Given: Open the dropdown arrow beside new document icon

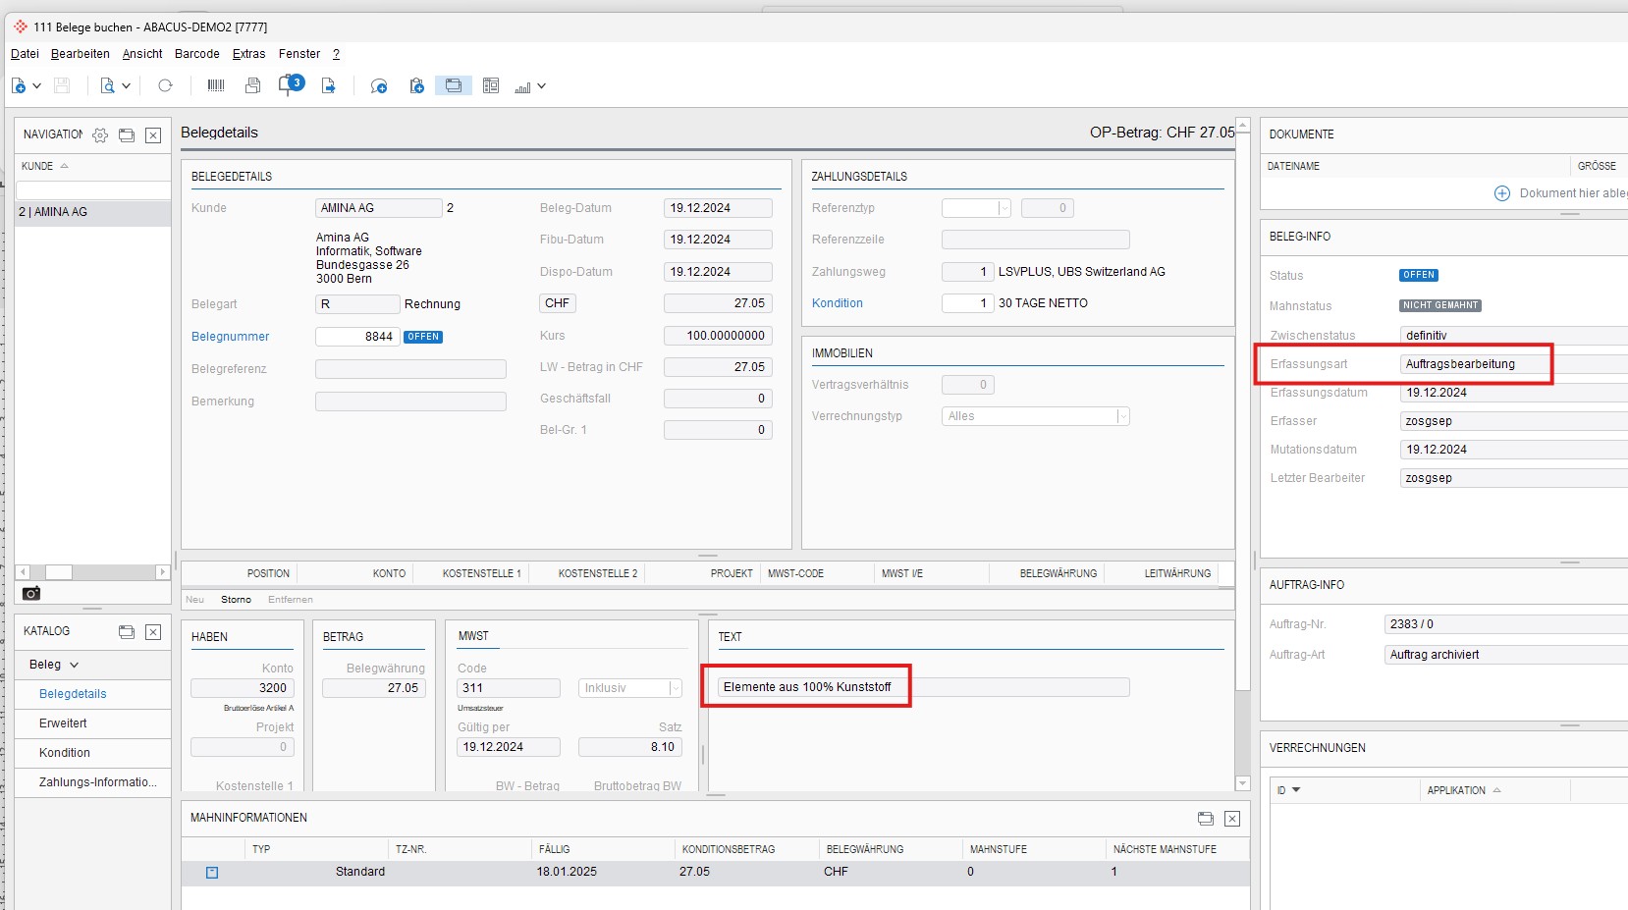Looking at the screenshot, I should (x=37, y=86).
